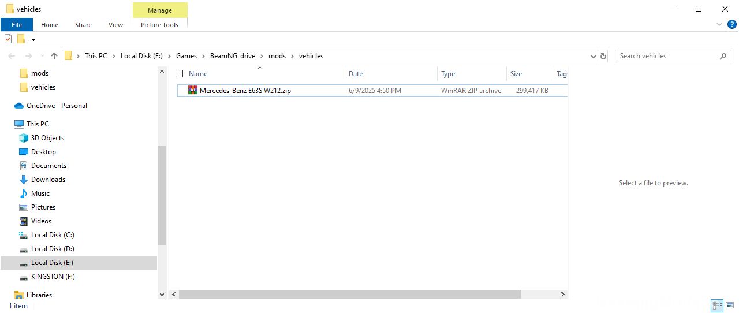
Task: Click the horizontal scrollbar of file list
Action: coord(350,295)
